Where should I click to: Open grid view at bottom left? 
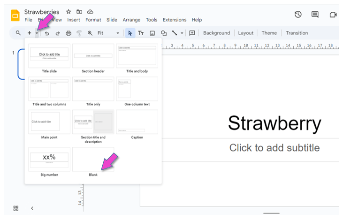16,208
